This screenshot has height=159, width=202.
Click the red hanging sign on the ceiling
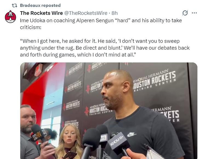(38, 70)
